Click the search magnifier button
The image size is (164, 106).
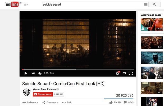coord(154,5)
